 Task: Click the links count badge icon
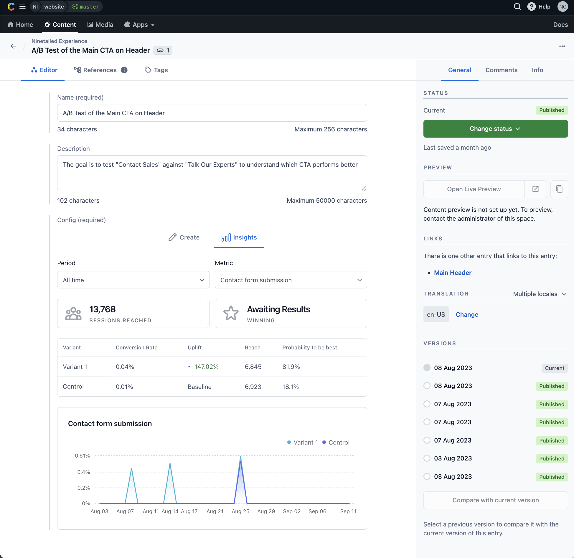163,50
